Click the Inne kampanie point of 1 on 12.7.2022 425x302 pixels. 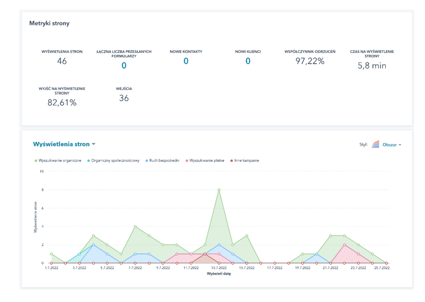pos(205,254)
